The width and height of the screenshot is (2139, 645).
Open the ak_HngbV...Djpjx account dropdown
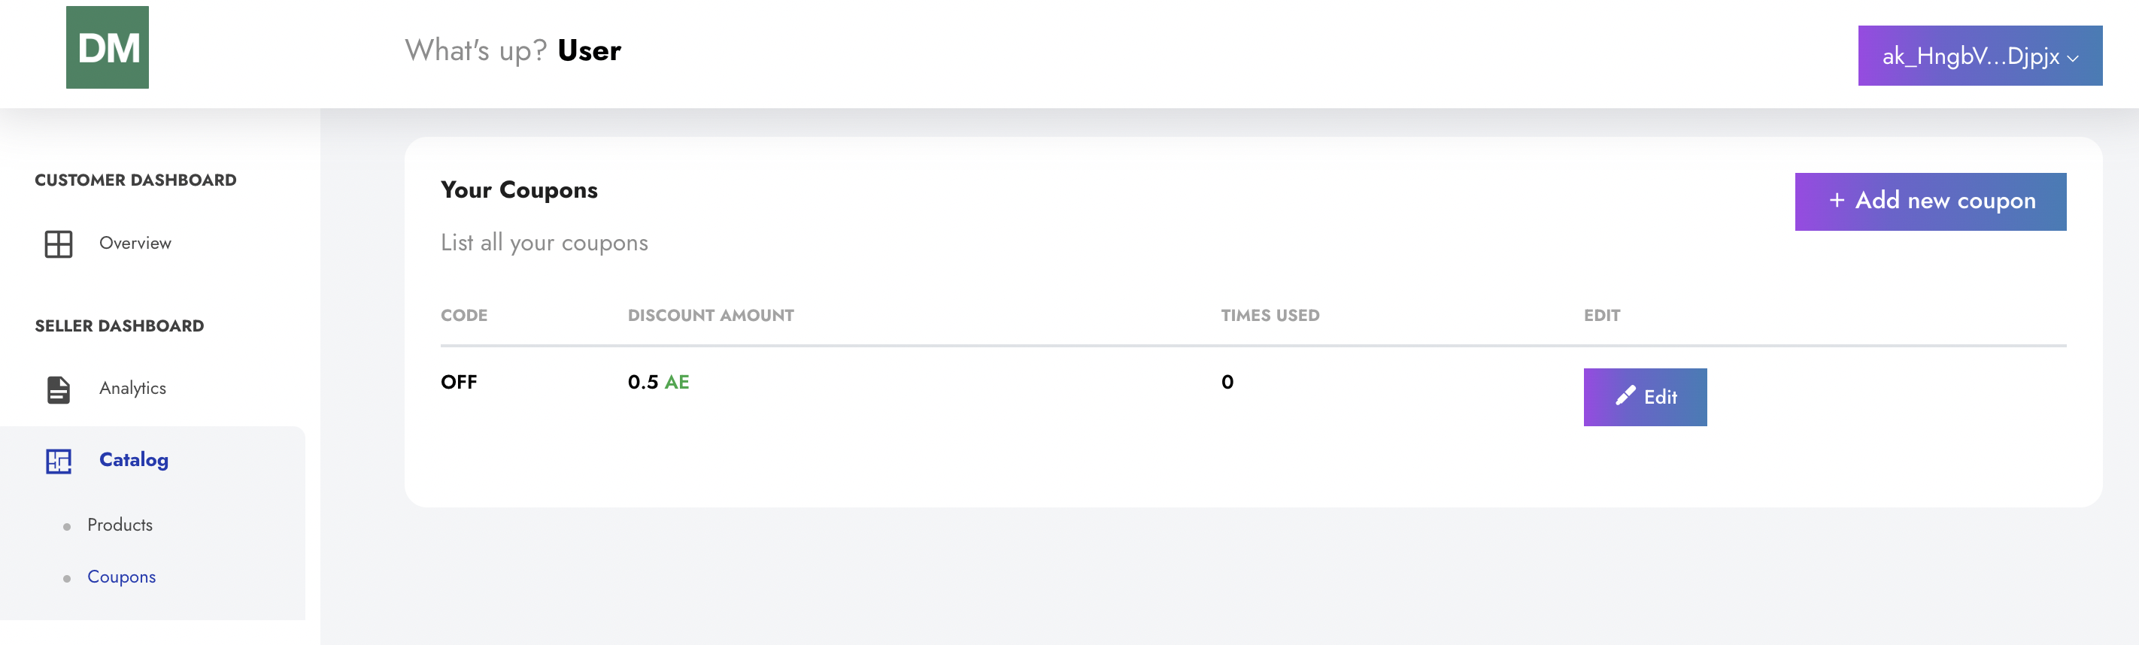pos(1980,56)
